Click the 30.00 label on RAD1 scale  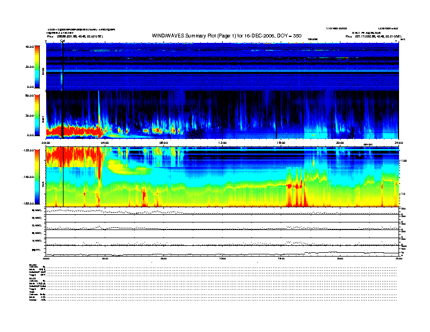point(29,116)
